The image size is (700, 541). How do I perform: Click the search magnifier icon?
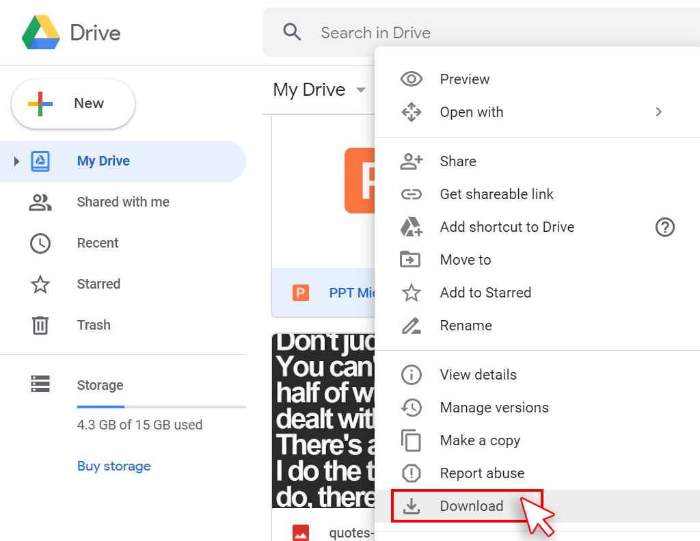[292, 32]
